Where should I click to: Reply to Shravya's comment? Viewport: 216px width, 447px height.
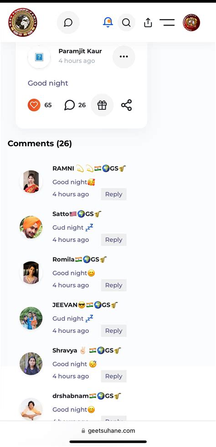[x=113, y=376]
